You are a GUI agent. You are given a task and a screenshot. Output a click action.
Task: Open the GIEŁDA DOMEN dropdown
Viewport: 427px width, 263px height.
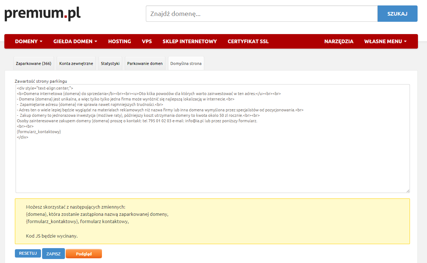(x=75, y=41)
